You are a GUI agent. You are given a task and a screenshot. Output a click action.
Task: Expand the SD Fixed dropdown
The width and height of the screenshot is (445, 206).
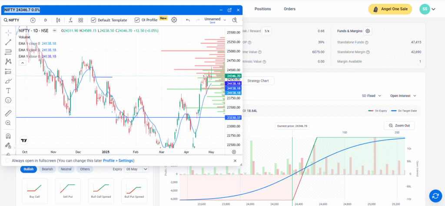tap(372, 95)
